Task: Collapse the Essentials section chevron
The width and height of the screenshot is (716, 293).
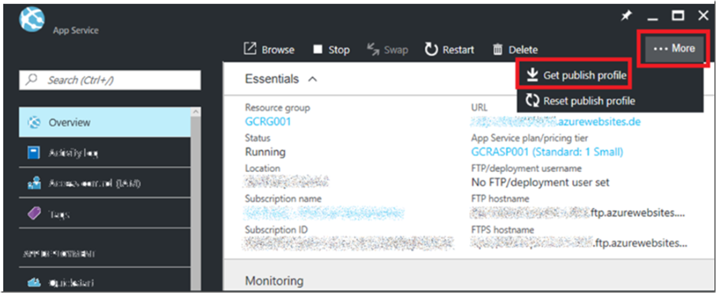Action: (x=313, y=79)
